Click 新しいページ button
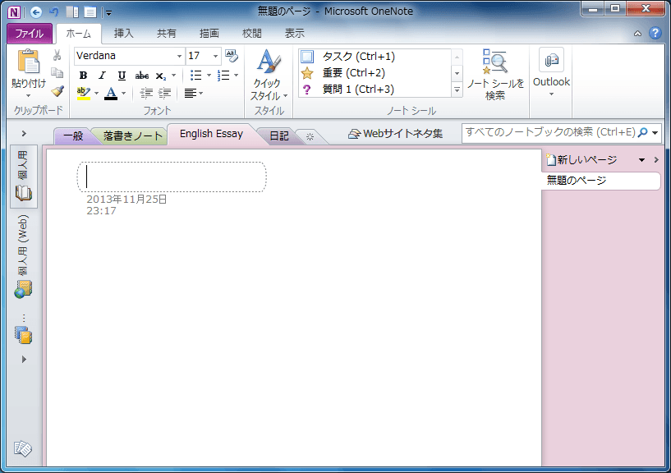Image resolution: width=671 pixels, height=473 pixels. [582, 160]
